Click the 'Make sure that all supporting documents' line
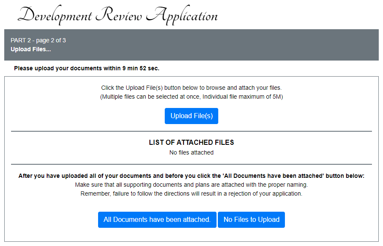This screenshot has height=246, width=383. pyautogui.click(x=191, y=185)
